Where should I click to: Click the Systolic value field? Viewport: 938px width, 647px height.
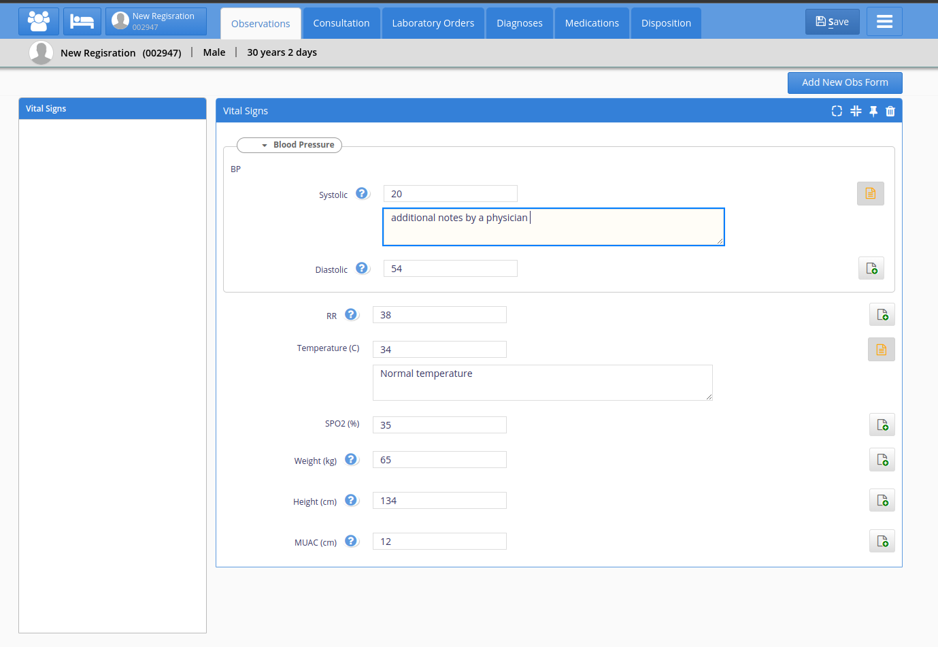tap(450, 194)
